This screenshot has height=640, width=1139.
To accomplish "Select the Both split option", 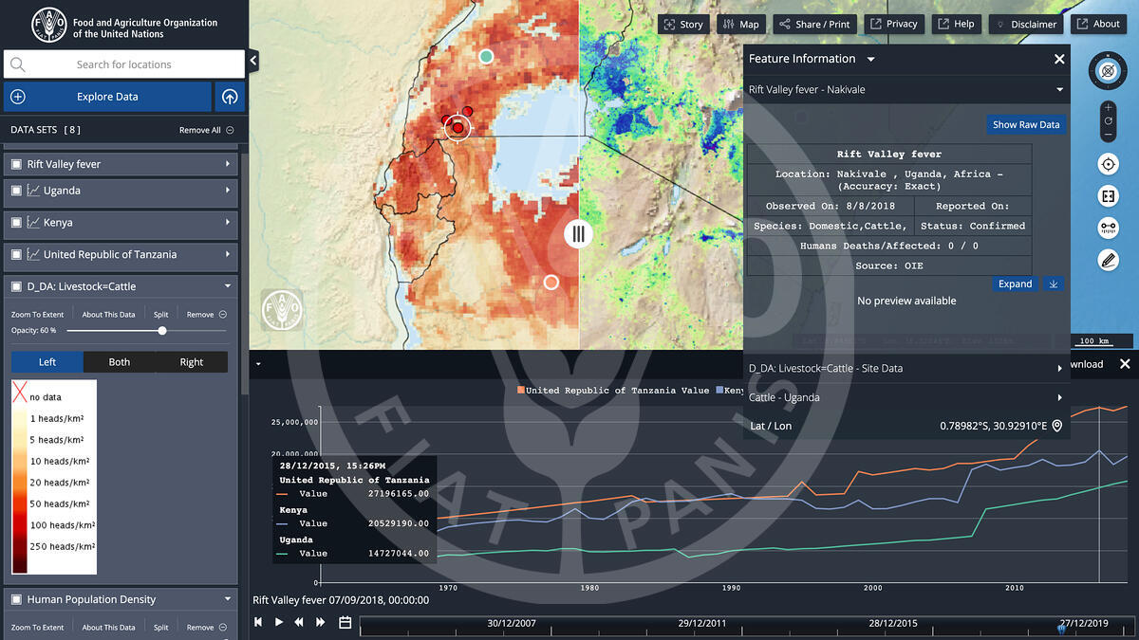I will 120,362.
